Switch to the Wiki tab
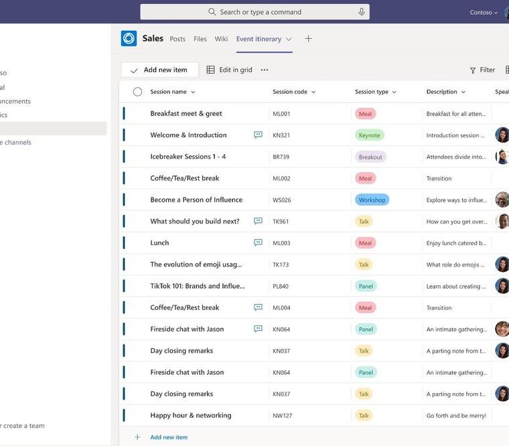509x446 pixels. [221, 39]
